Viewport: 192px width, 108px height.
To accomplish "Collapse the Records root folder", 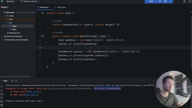I will click(2, 12).
